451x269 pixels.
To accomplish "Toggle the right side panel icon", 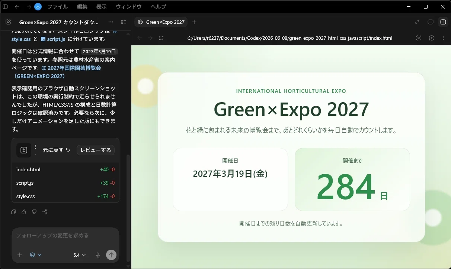I will (x=443, y=22).
